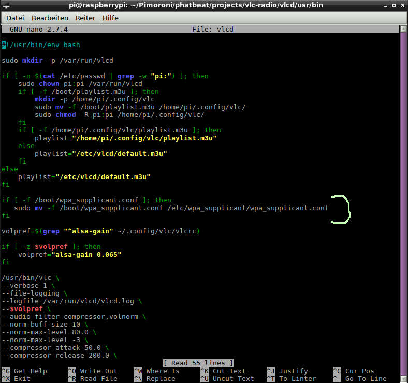Click the Cur Pos shortcut label
Screen dimensions: 408x383
pos(359,371)
